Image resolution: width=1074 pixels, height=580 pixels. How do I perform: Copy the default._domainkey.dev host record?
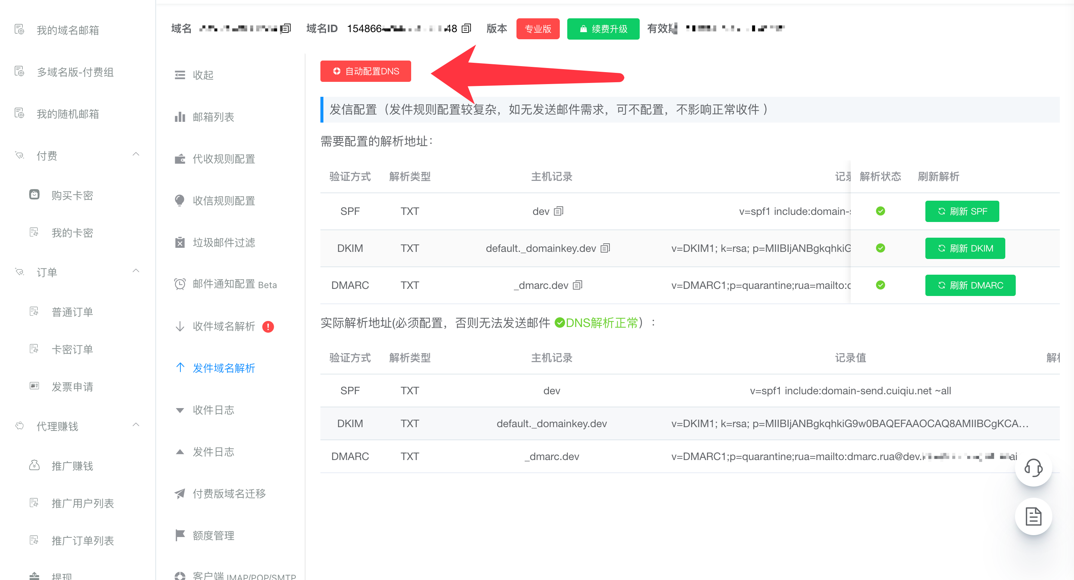[x=605, y=248]
